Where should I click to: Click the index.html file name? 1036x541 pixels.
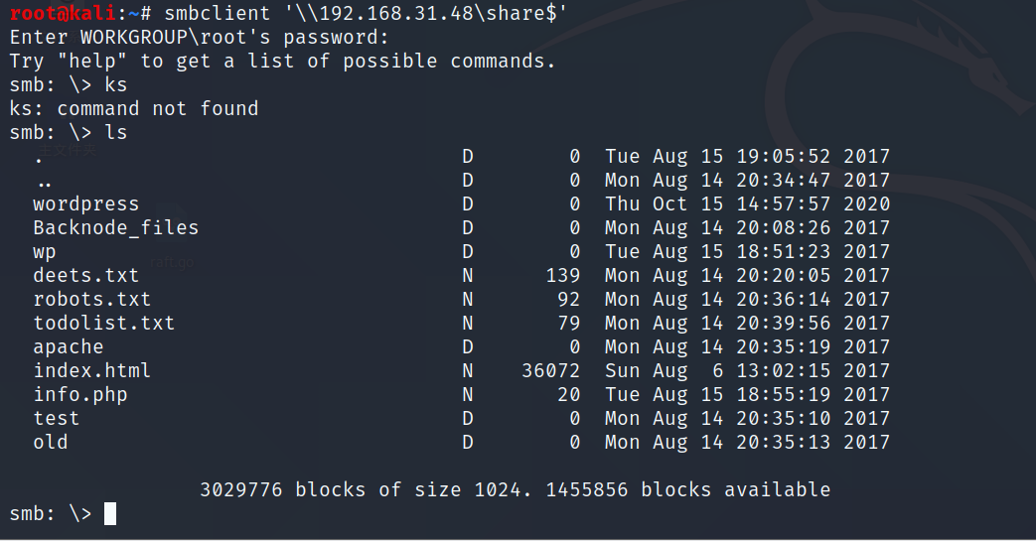coord(91,370)
